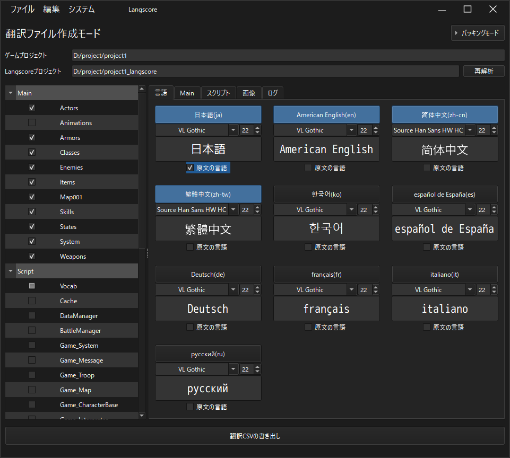Open font dropdown for American English(en)
Viewport: 510px width, 458px height.
click(352, 130)
